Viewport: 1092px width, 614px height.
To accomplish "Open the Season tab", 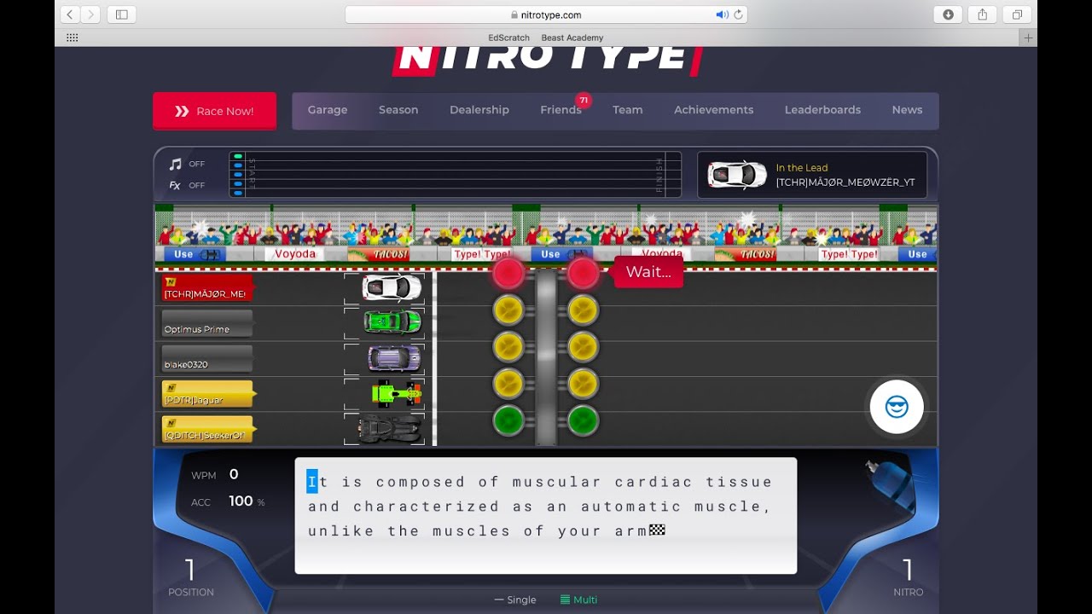I will coord(398,110).
